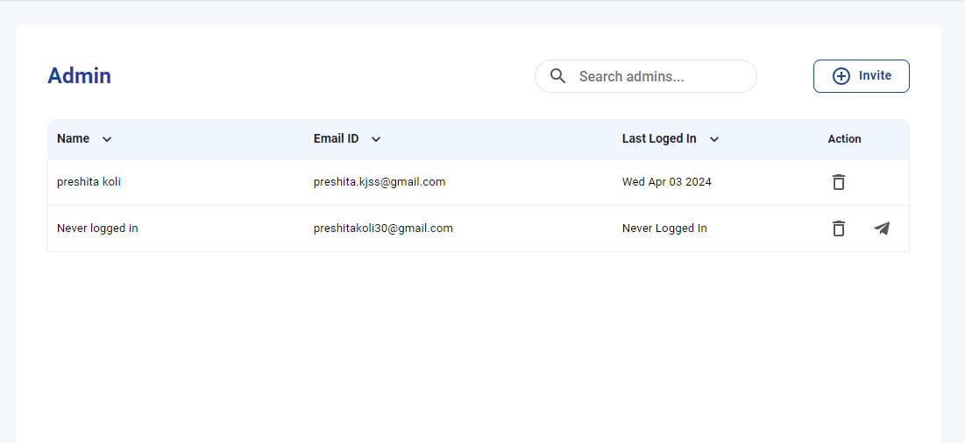Click email preshita.kjss@gmail.com
The height and width of the screenshot is (443, 965).
[x=380, y=182]
